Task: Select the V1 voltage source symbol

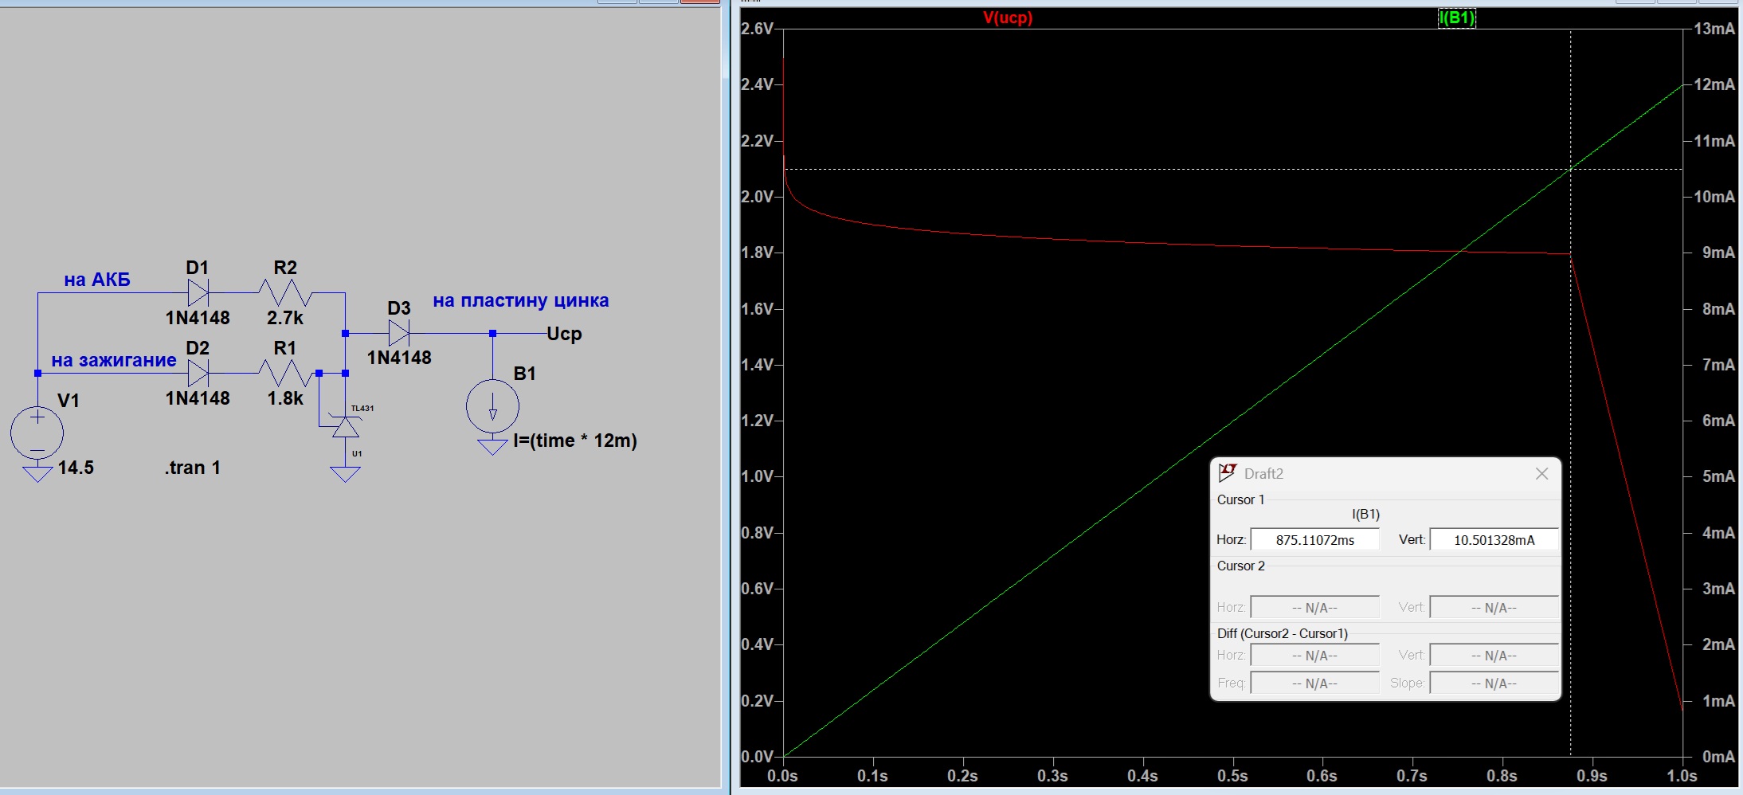Action: coord(37,433)
